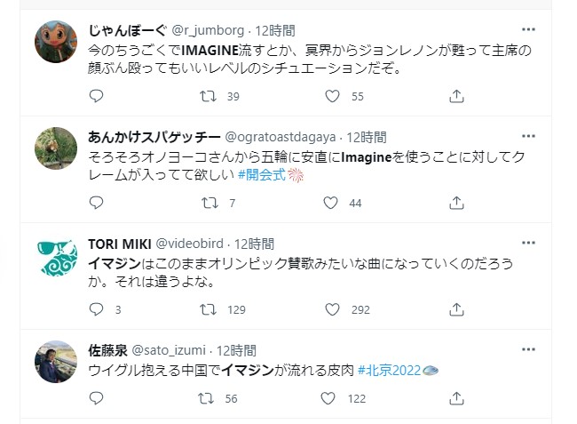View 佐藤泉's profile picture

click(55, 362)
